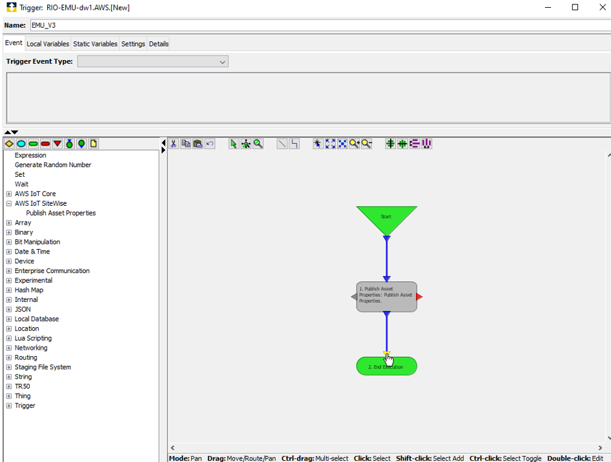Click the second green alignment grid icon

click(x=402, y=144)
